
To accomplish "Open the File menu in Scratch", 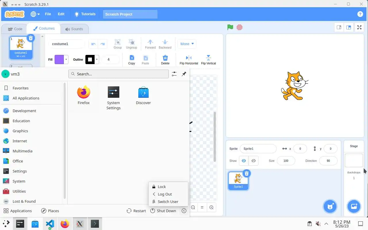I will click(48, 14).
